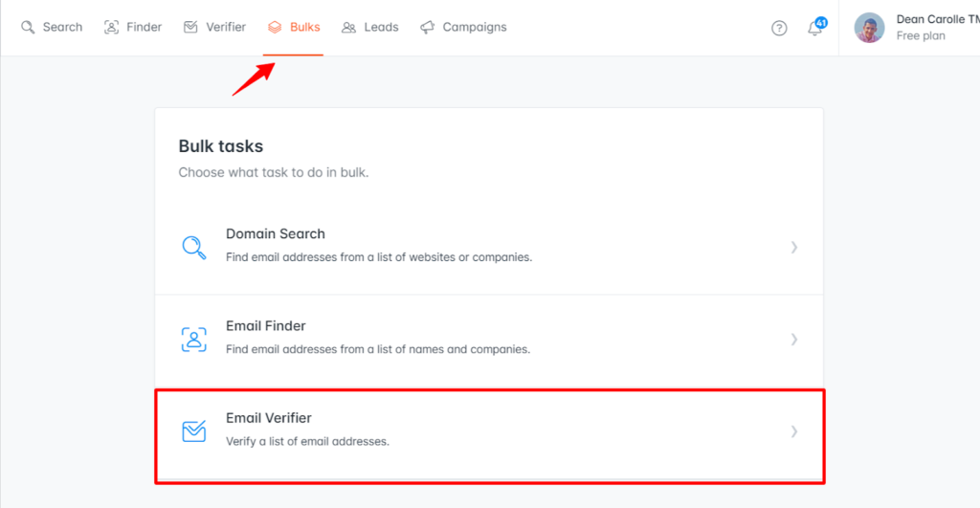980x508 pixels.
Task: Click the user profile avatar picture
Action: 869,28
